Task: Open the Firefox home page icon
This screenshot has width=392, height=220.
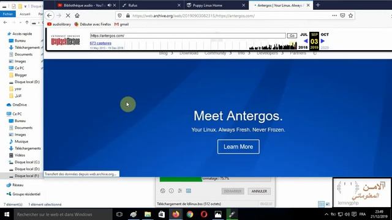Action: click(77, 15)
